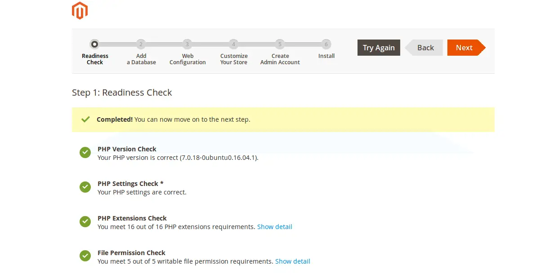
Task: Expand file permission Show detail
Action: [x=292, y=261]
